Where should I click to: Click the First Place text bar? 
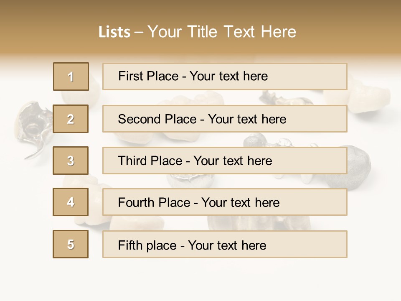point(225,77)
